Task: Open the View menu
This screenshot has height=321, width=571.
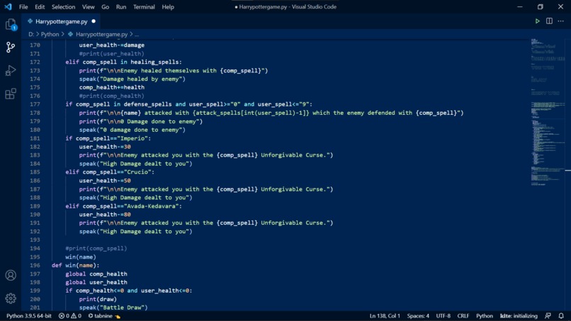Action: point(88,7)
